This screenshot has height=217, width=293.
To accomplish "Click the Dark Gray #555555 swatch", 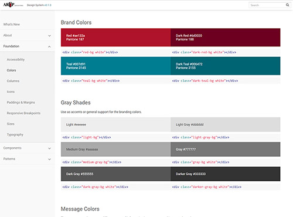I will (x=115, y=174).
